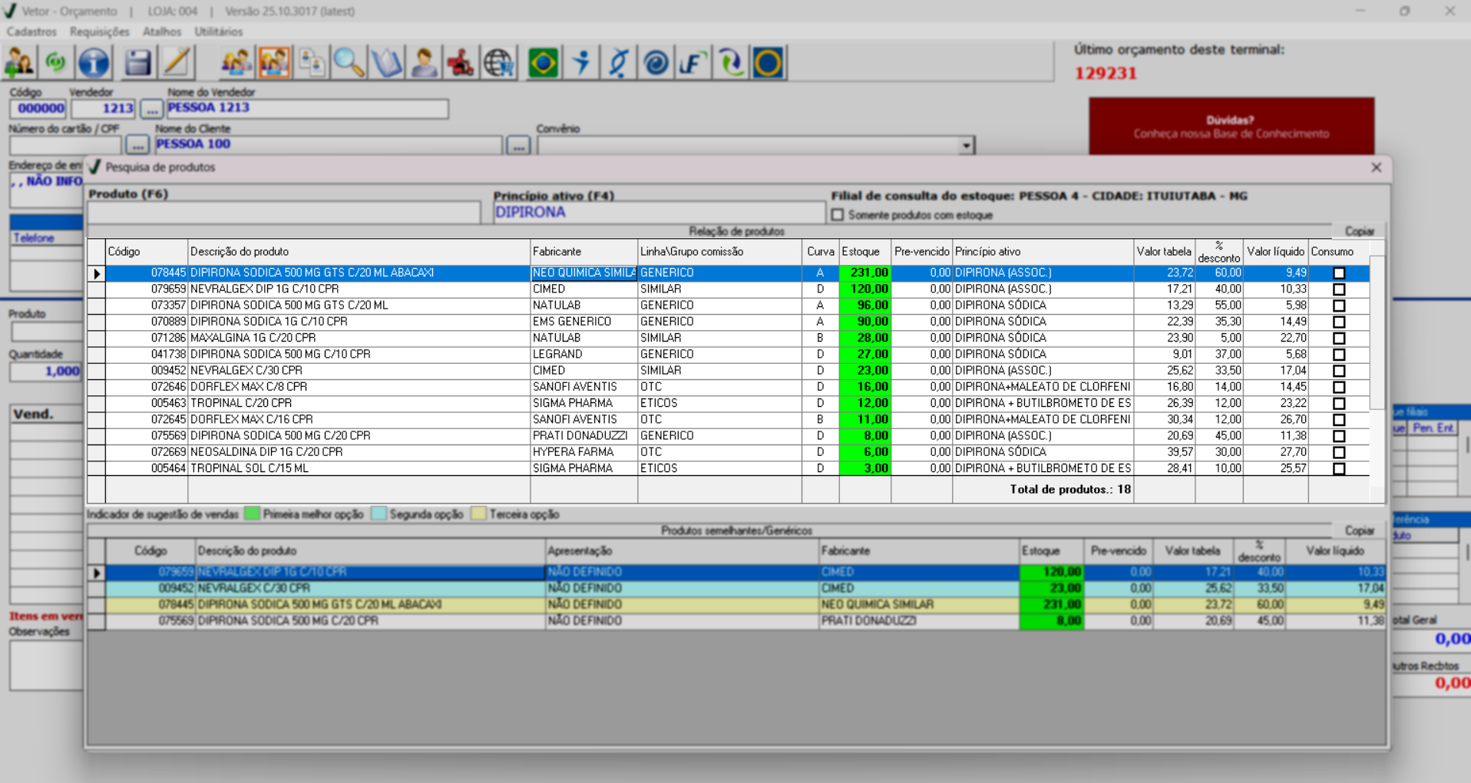Click the red delivery motorcycle icon

[x=461, y=63]
